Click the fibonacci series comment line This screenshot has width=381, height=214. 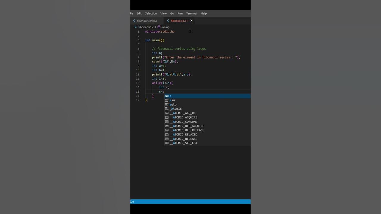(x=179, y=49)
